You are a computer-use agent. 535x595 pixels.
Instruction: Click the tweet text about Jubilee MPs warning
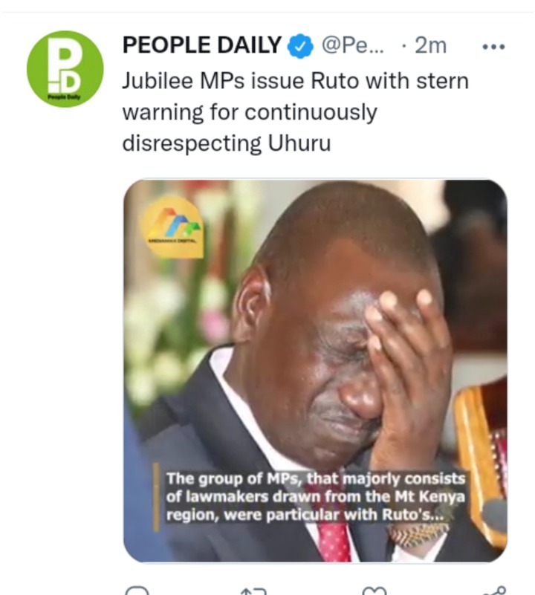[x=296, y=112]
